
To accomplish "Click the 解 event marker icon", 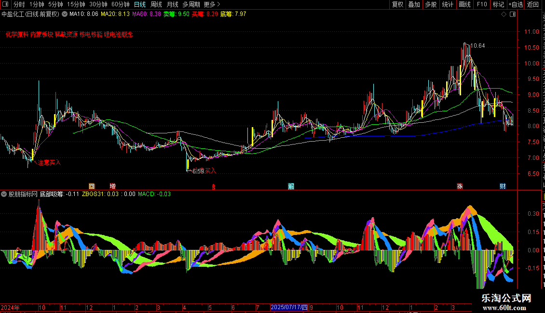I will point(291,186).
